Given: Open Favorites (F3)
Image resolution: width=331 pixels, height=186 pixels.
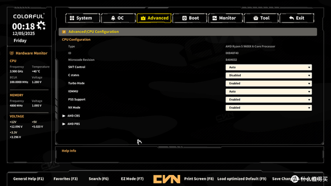Looking at the screenshot, I should click(x=66, y=179).
